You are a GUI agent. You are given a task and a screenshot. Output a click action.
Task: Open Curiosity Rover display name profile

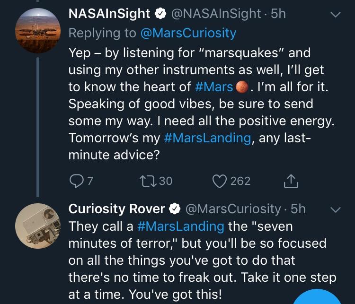[116, 209]
